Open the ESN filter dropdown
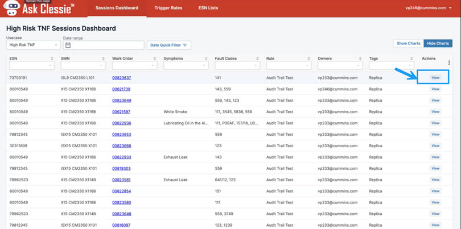This screenshot has height=229, width=461. pos(32,65)
